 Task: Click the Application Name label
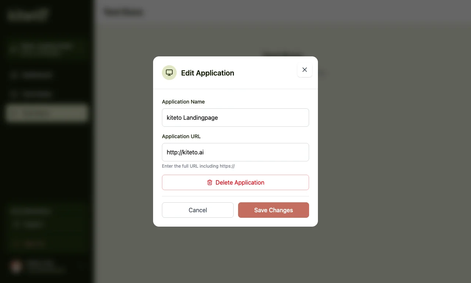coord(183,102)
